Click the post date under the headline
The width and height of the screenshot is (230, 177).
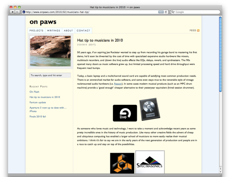[82, 44]
